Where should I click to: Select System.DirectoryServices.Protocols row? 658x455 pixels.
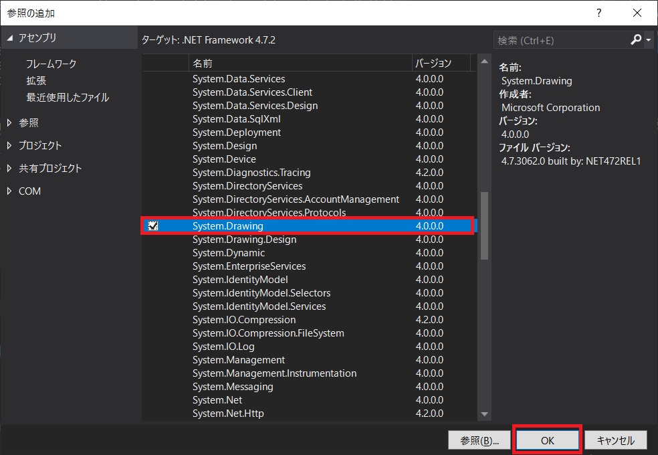pyautogui.click(x=308, y=212)
